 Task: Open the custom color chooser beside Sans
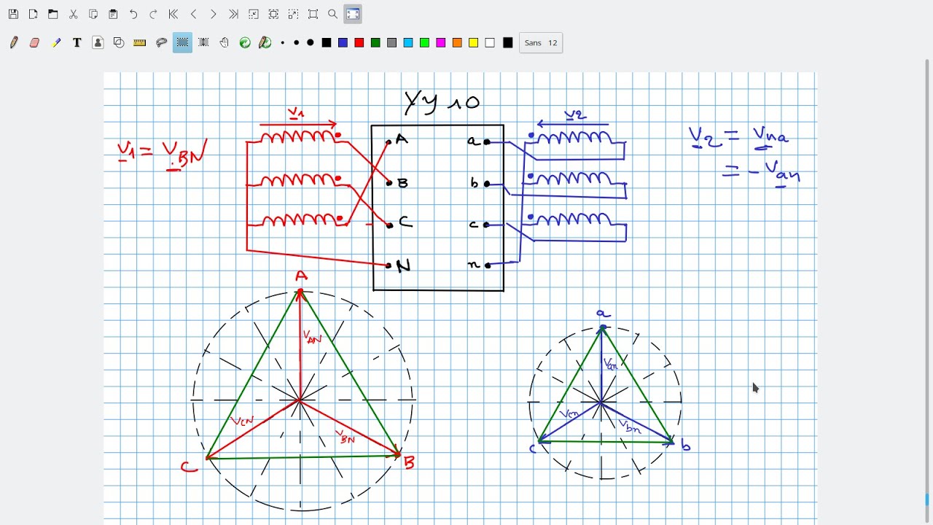click(508, 43)
